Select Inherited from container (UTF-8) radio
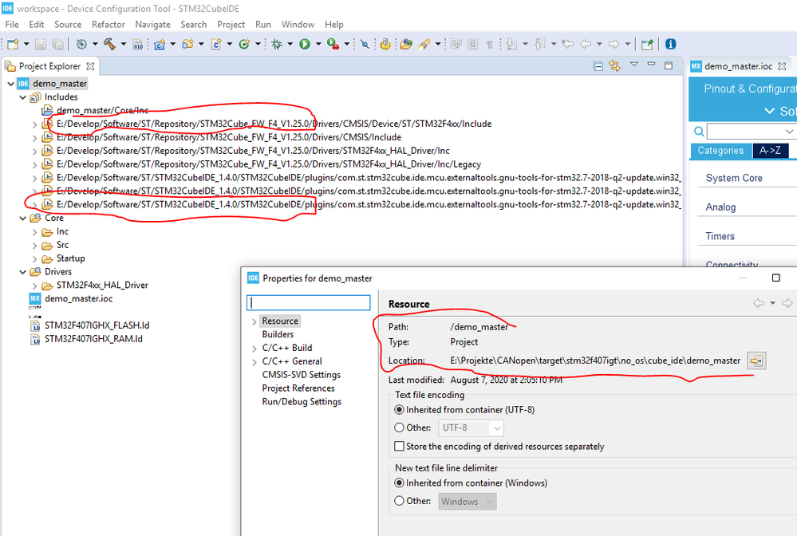 pyautogui.click(x=400, y=409)
